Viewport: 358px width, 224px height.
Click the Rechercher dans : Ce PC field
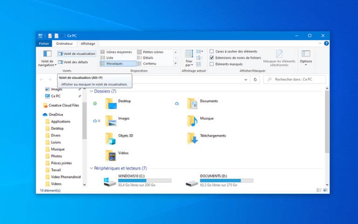pyautogui.click(x=296, y=80)
